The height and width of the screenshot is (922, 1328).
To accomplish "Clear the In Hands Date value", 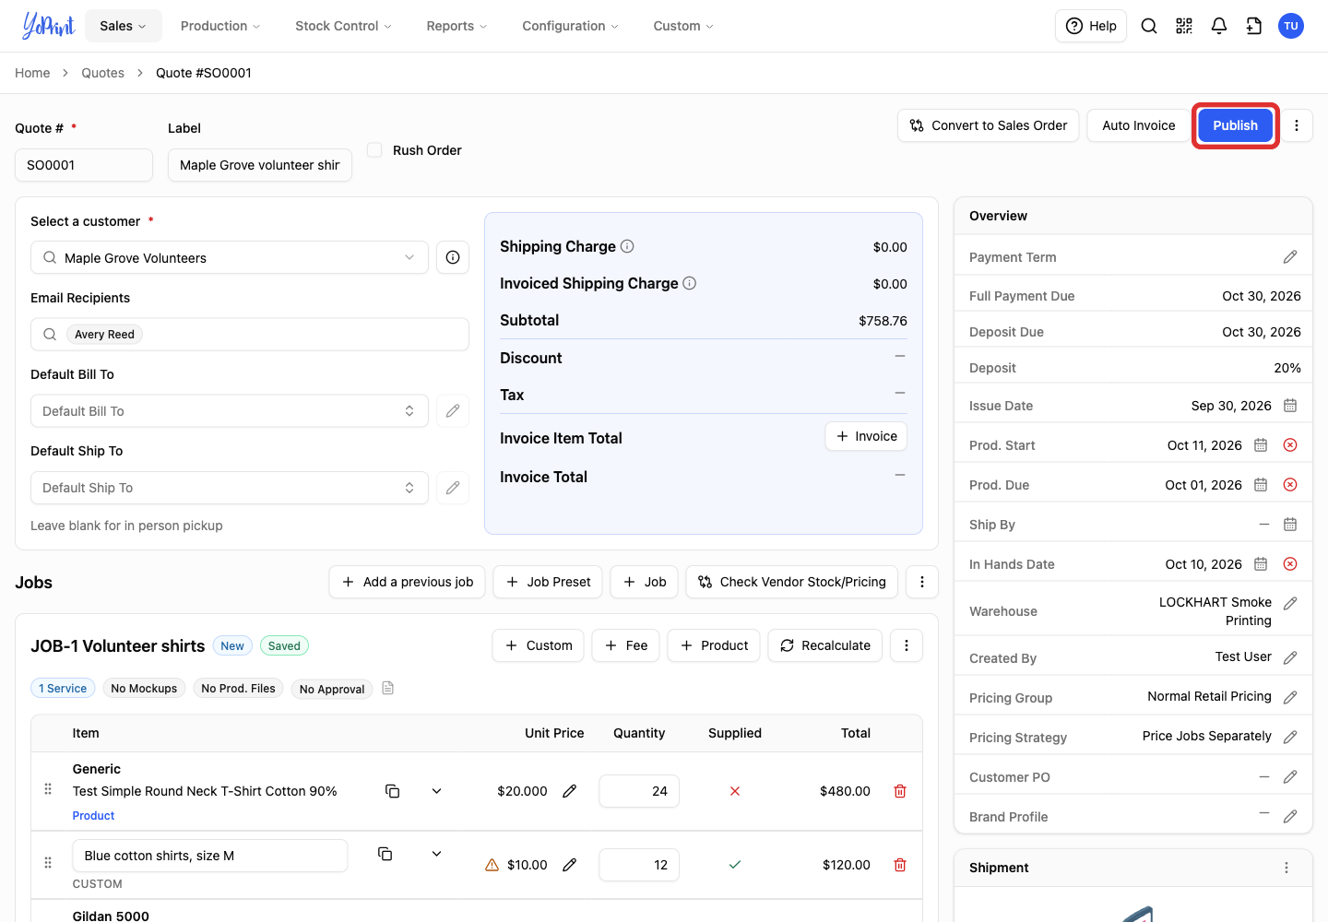I will [x=1290, y=564].
